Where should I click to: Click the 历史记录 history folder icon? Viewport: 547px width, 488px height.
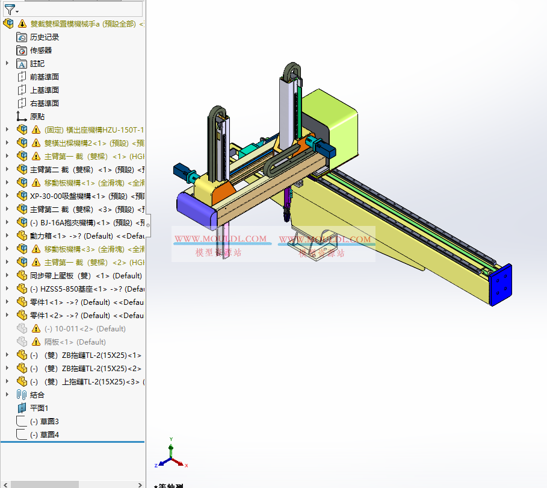click(20, 37)
